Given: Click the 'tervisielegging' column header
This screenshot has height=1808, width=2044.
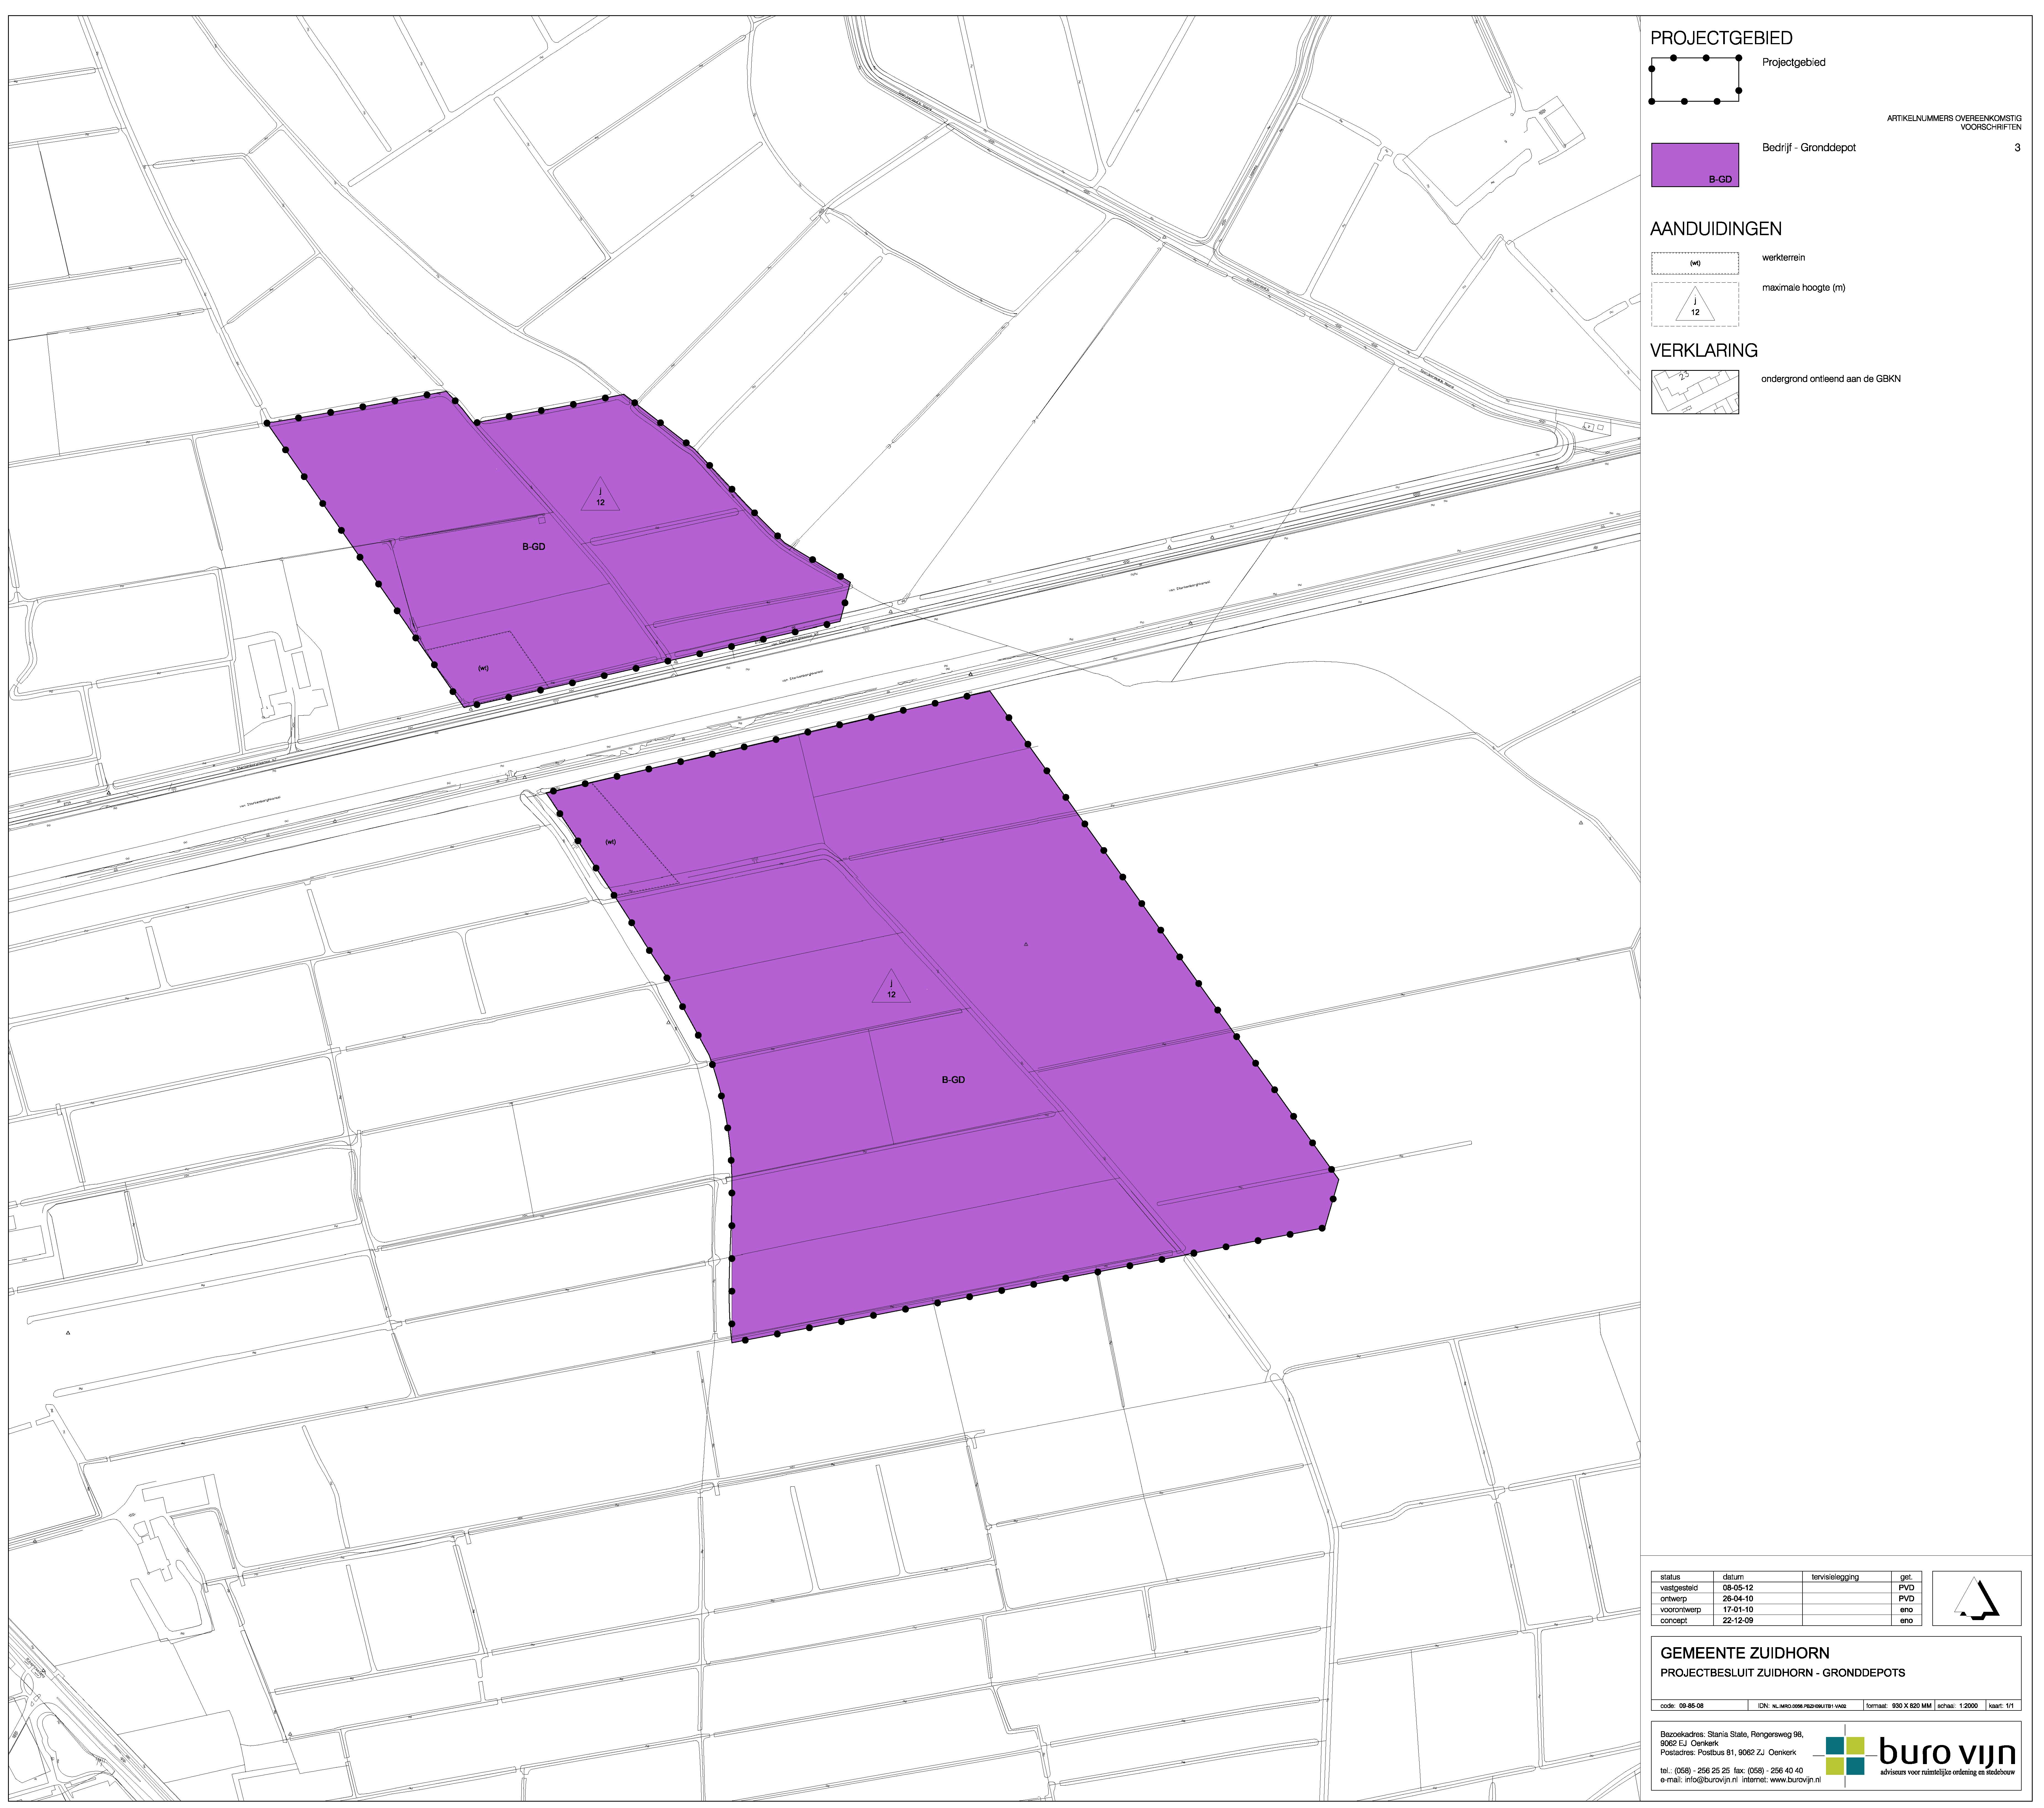Looking at the screenshot, I should point(1835,1577).
